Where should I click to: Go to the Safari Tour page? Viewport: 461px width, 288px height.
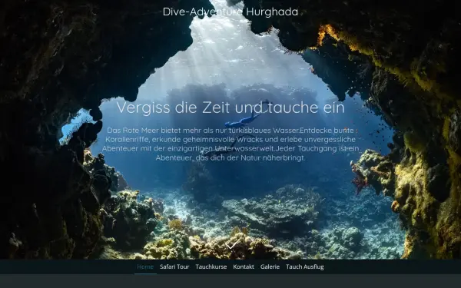pos(174,266)
